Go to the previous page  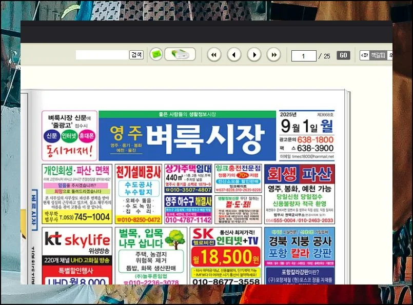pos(234,54)
